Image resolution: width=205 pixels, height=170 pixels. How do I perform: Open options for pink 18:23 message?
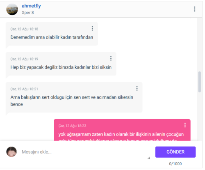click(185, 125)
